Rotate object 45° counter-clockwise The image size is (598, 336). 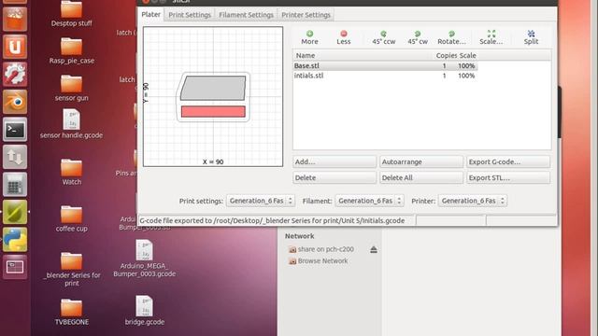pyautogui.click(x=384, y=37)
